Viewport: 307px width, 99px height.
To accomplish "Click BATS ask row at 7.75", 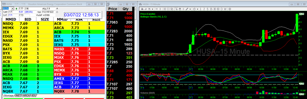I will click(x=79, y=40).
